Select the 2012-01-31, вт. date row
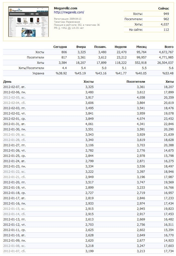Screen dimensions: 176x256 (14, 124)
